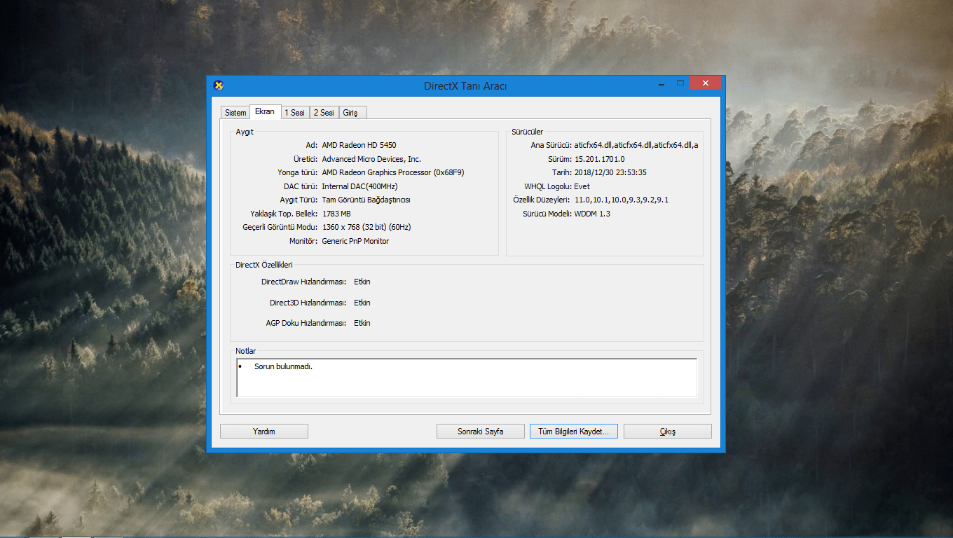Screen dimensions: 953x538
Task: Click 'Etkin' next to DirectDraw Hızlandırması
Action: point(362,282)
